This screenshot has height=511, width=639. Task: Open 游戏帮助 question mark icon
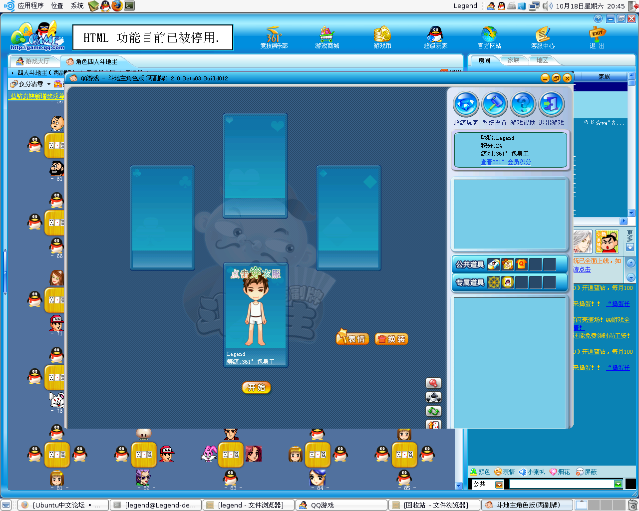(523, 104)
